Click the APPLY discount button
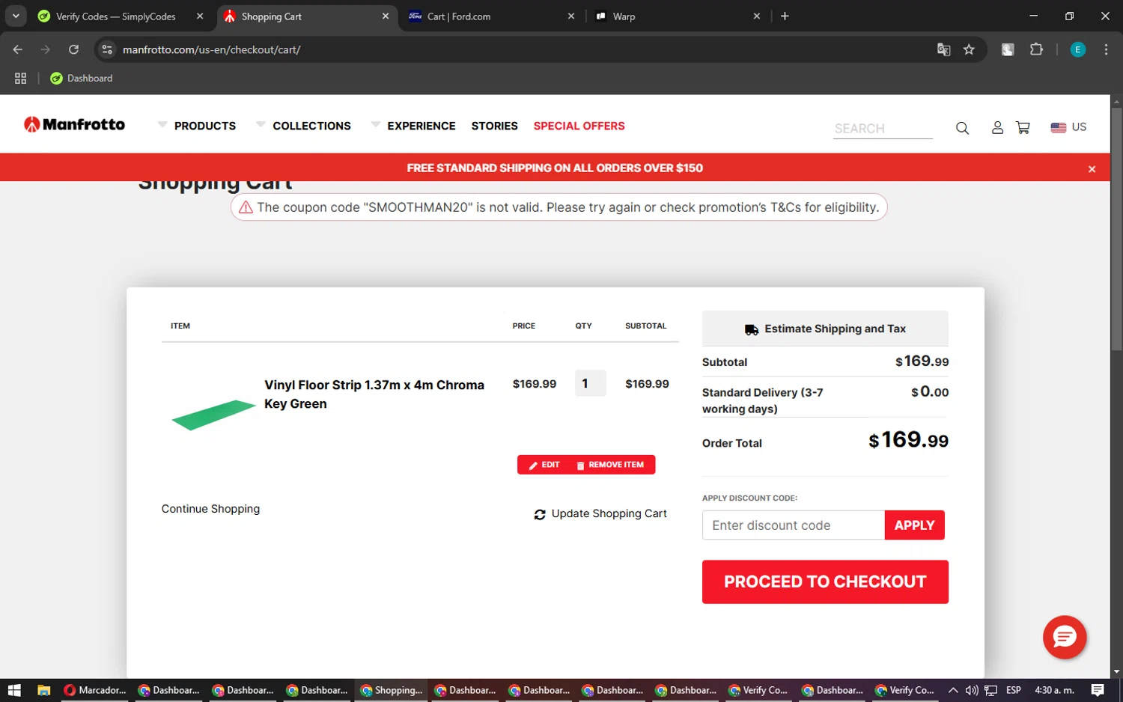 pyautogui.click(x=914, y=525)
